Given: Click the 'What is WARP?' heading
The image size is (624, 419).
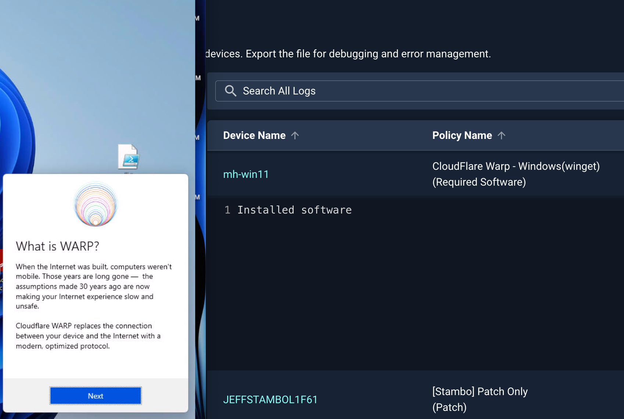Looking at the screenshot, I should [57, 246].
